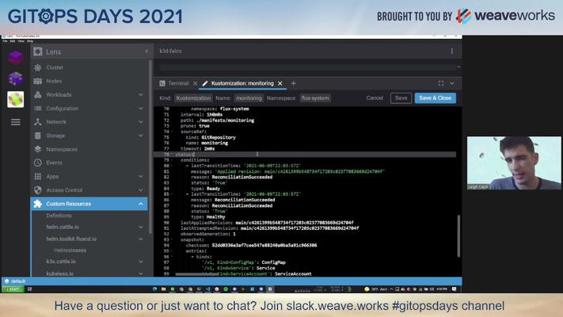The image size is (563, 317).
Task: Select the Nodes sidebar item
Action: 54,81
